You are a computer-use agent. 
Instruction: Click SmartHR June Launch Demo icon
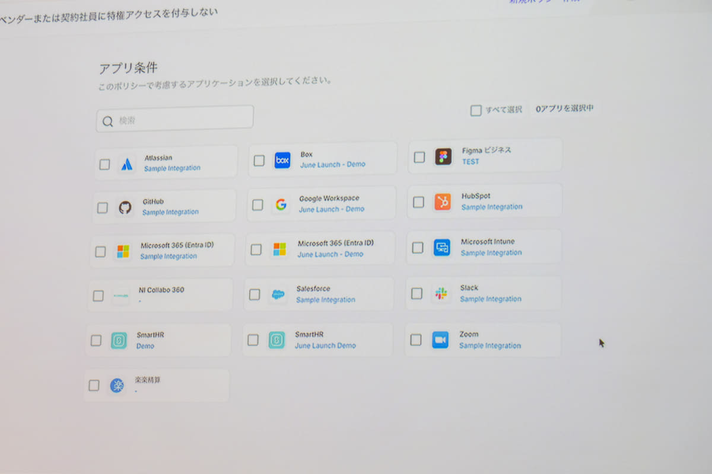pos(276,340)
